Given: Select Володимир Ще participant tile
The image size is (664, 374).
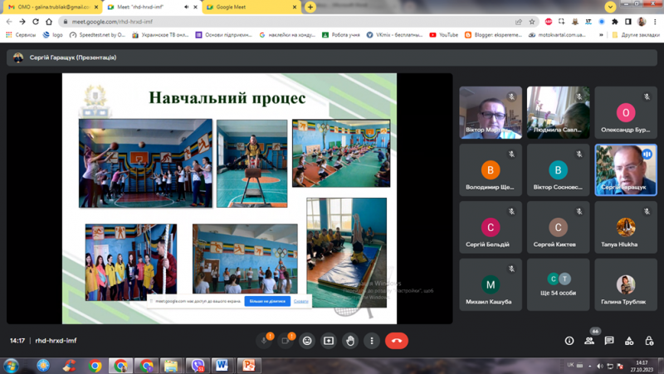Looking at the screenshot, I should pos(491,170).
